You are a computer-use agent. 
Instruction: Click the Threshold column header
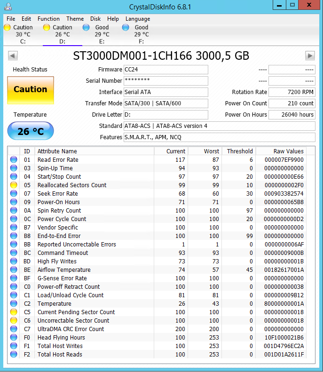[x=239, y=151]
